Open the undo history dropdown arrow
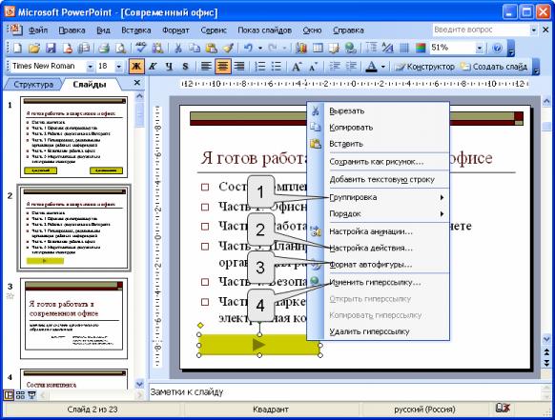This screenshot has width=555, height=420. tap(260, 48)
